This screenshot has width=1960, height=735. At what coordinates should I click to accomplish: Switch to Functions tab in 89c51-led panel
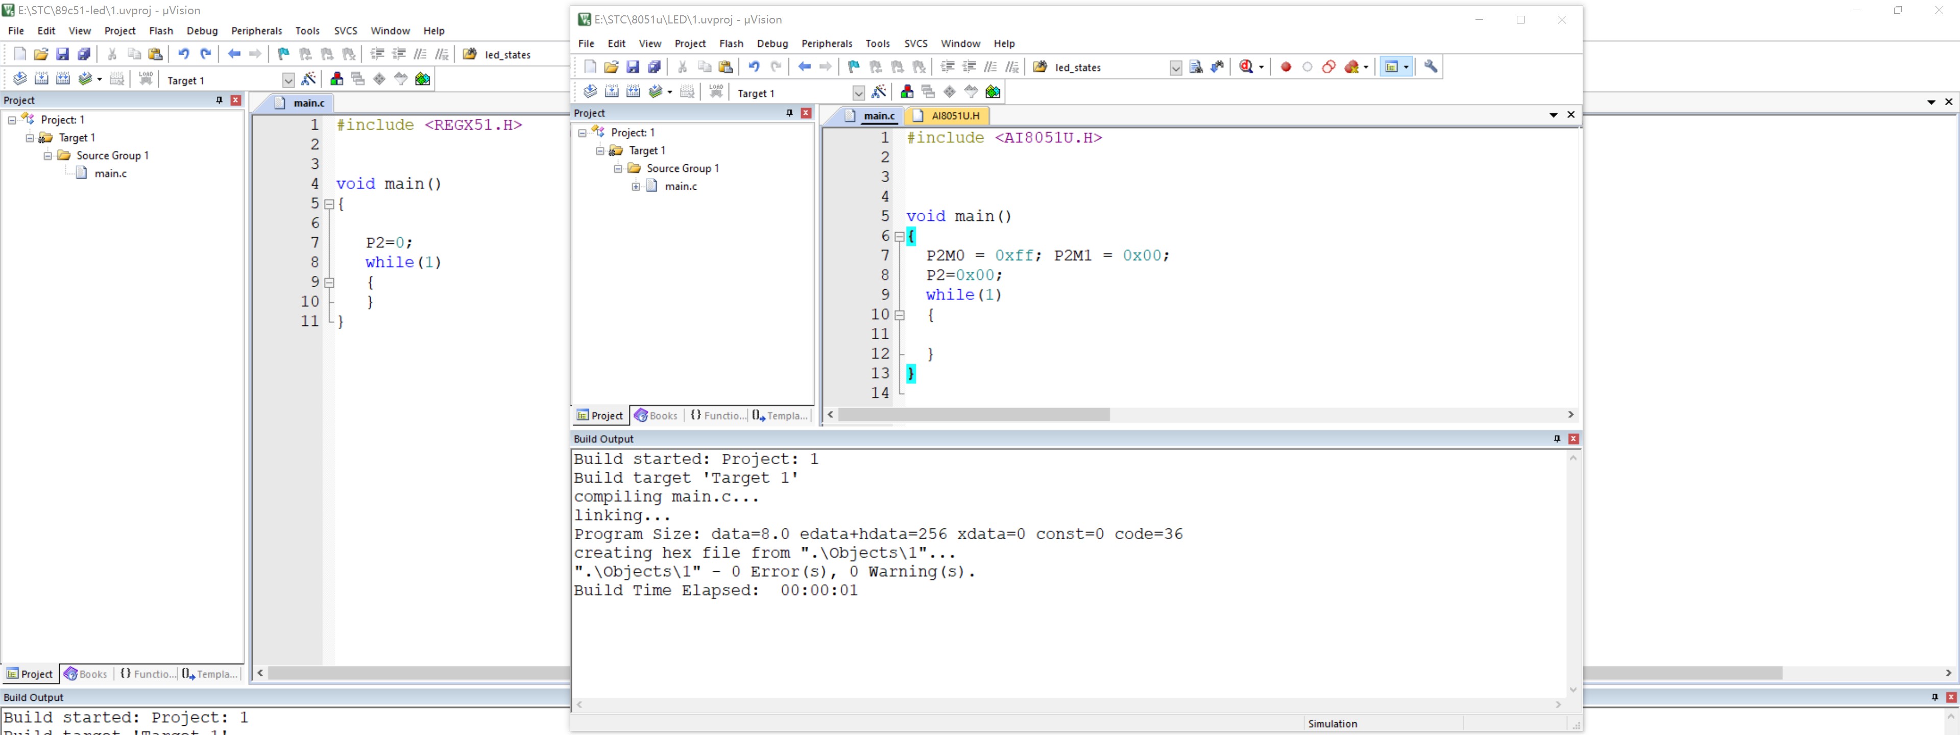[x=148, y=673]
